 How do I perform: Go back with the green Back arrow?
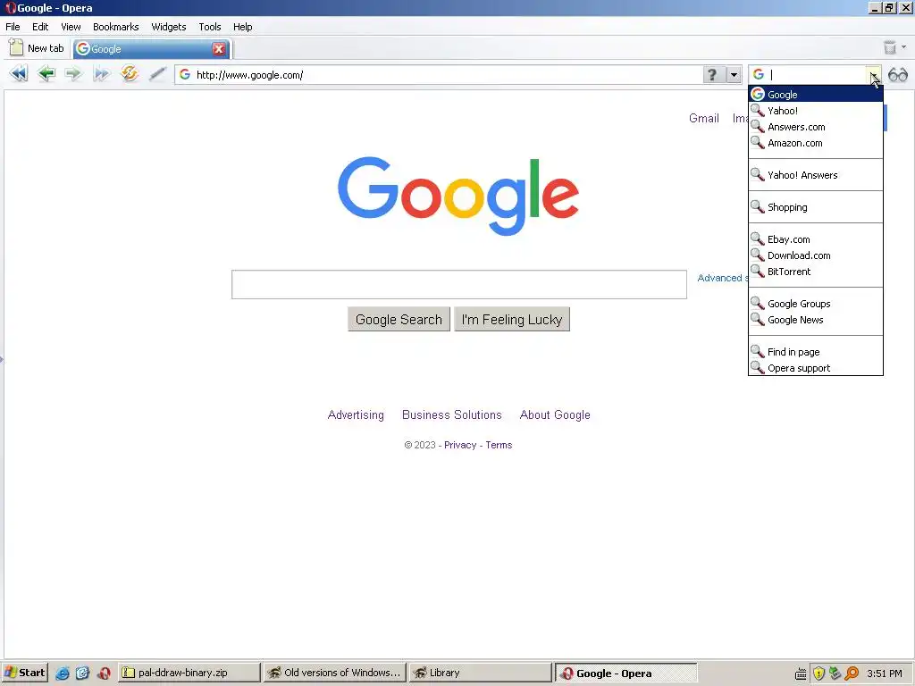46,74
